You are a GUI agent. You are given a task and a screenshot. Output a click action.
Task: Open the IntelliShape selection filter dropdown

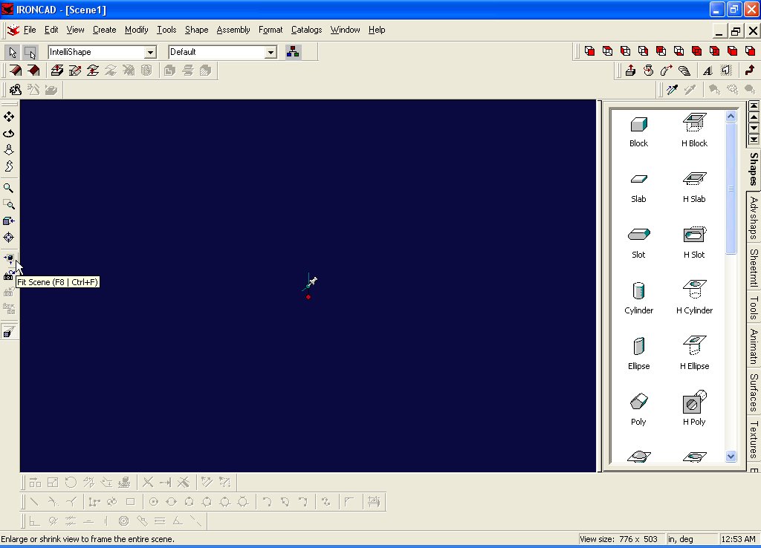click(150, 52)
